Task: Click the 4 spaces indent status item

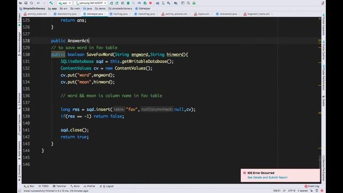Action: 302,191
